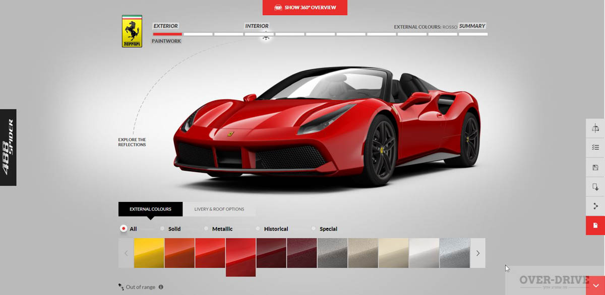Open the Summary step
Screen dimensions: 605x295
coord(472,26)
